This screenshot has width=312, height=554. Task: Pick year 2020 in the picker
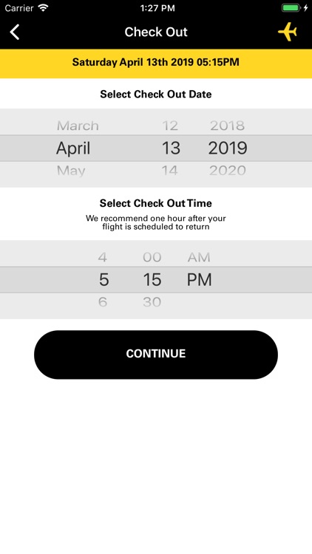[x=228, y=171]
